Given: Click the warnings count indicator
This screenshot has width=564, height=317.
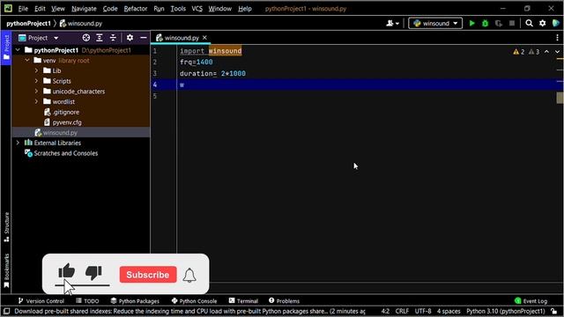Looking at the screenshot, I should coord(519,52).
